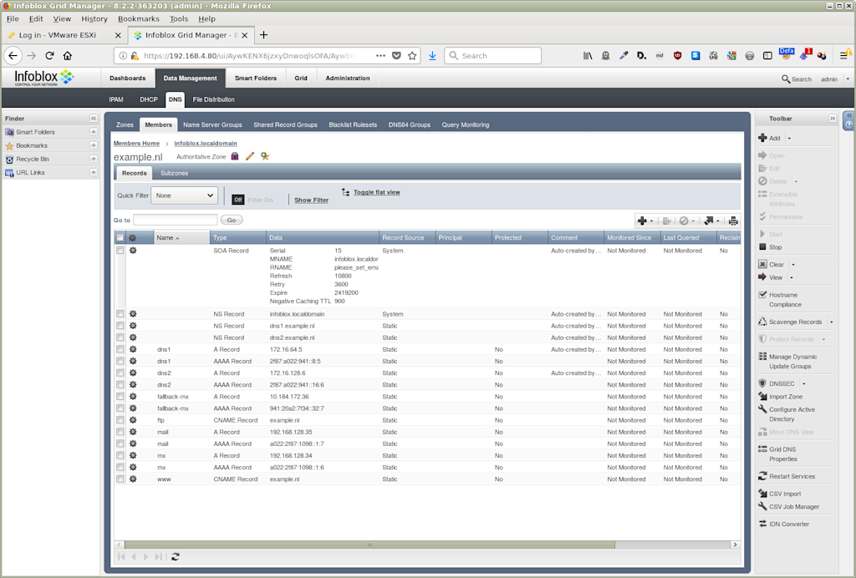Viewport: 856px width, 578px height.
Task: Click the Add plus icon in Toolbar
Action: point(762,138)
